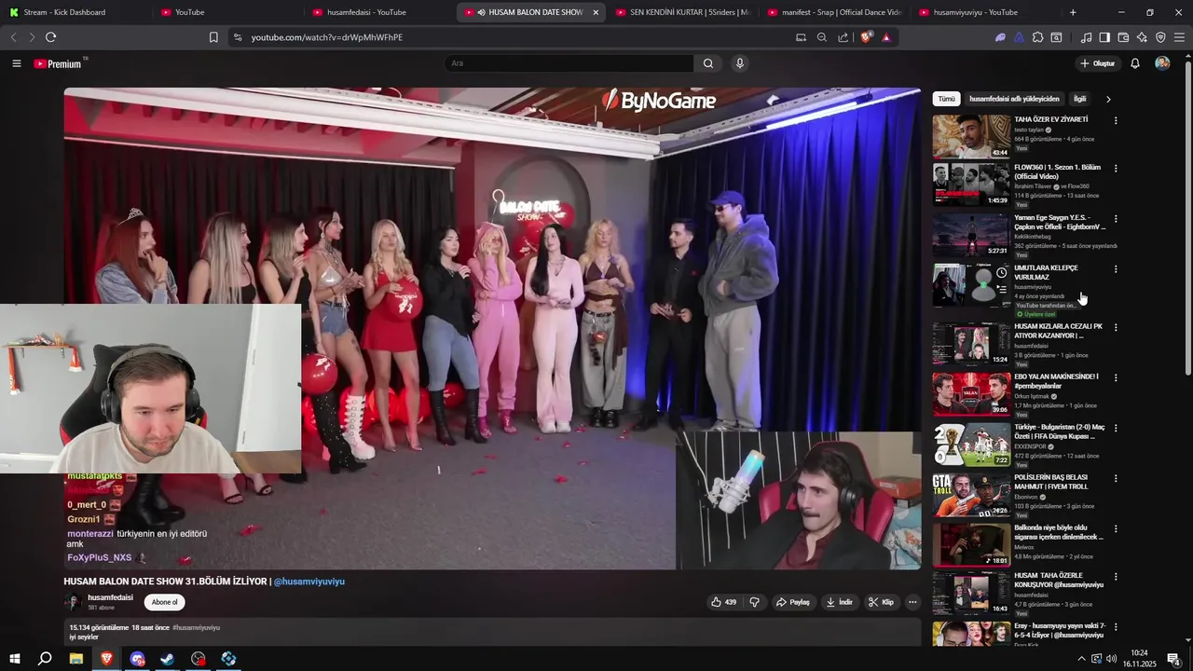Close the HUSAM BALON DATE SHOW tab

click(x=596, y=12)
